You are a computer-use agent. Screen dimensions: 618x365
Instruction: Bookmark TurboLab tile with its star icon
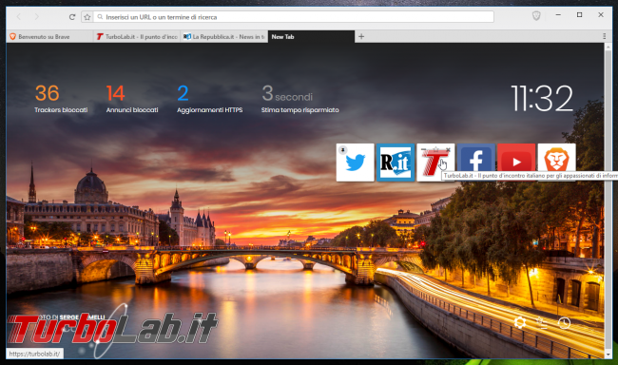pyautogui.click(x=435, y=149)
